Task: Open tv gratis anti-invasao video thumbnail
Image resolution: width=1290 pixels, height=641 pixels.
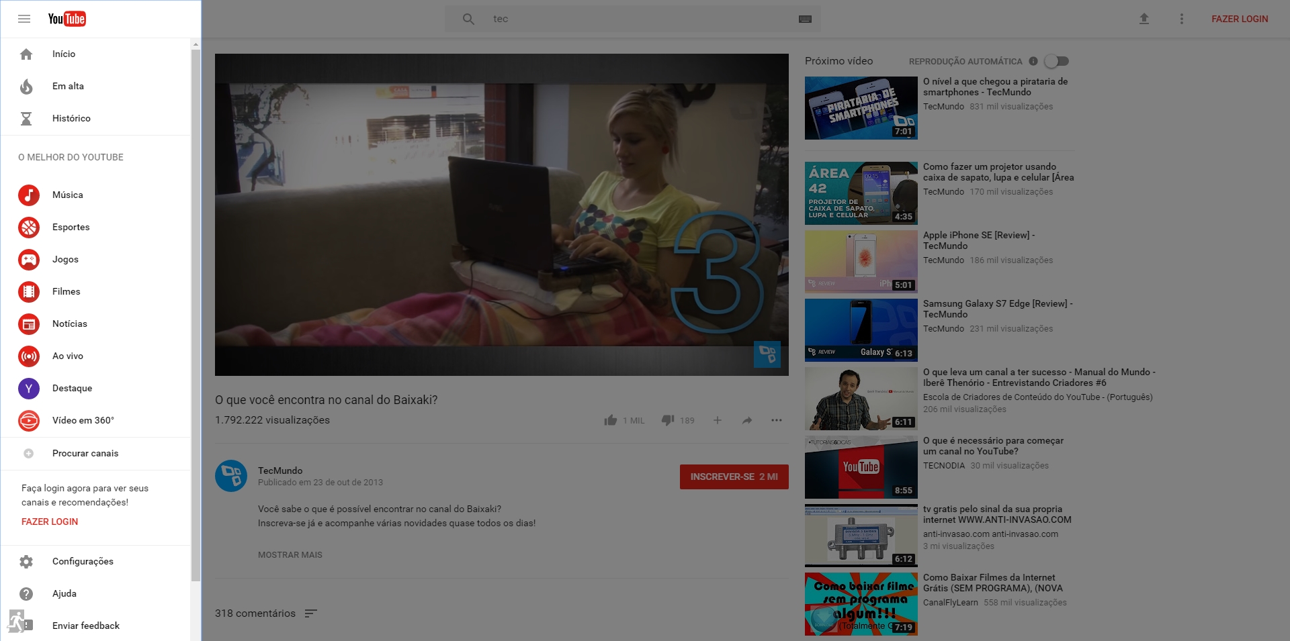Action: [861, 536]
